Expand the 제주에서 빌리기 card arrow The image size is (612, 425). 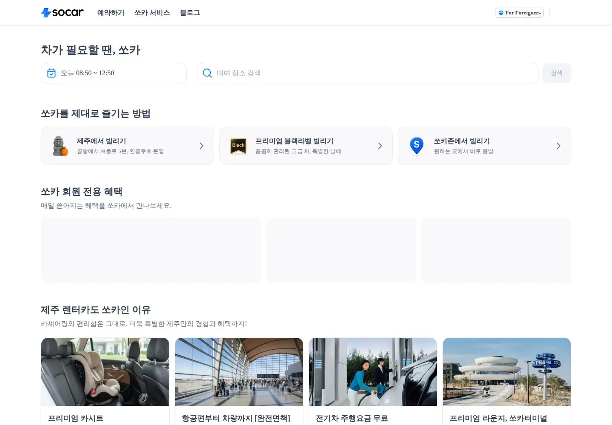pos(201,146)
